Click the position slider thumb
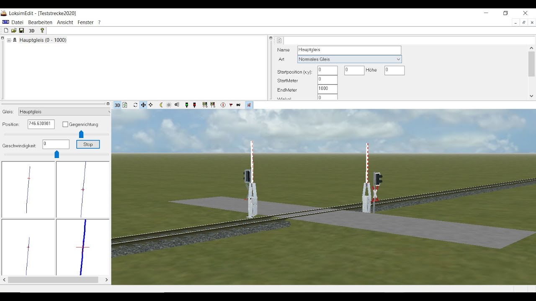536x301 pixels. point(81,134)
